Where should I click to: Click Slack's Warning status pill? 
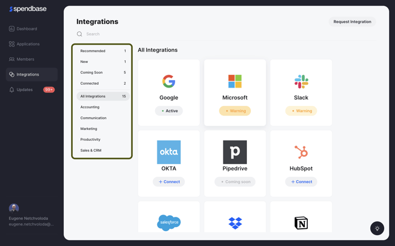pyautogui.click(x=301, y=111)
